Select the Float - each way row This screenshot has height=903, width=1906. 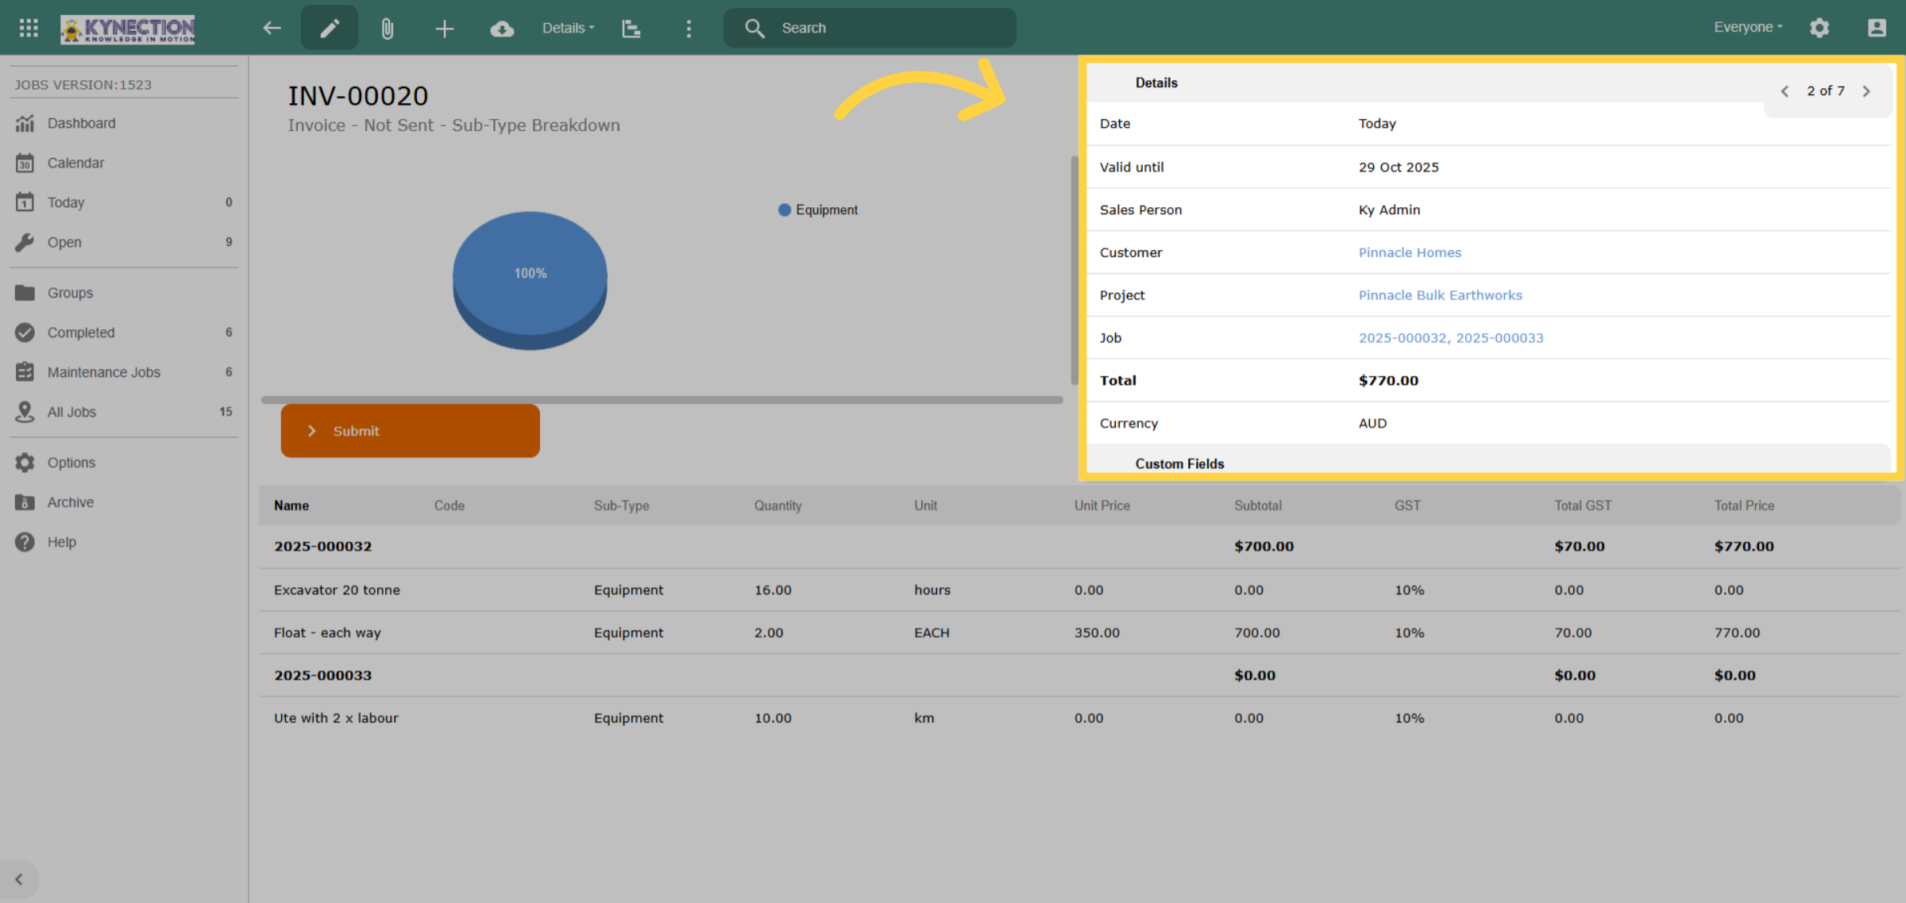click(x=1080, y=632)
